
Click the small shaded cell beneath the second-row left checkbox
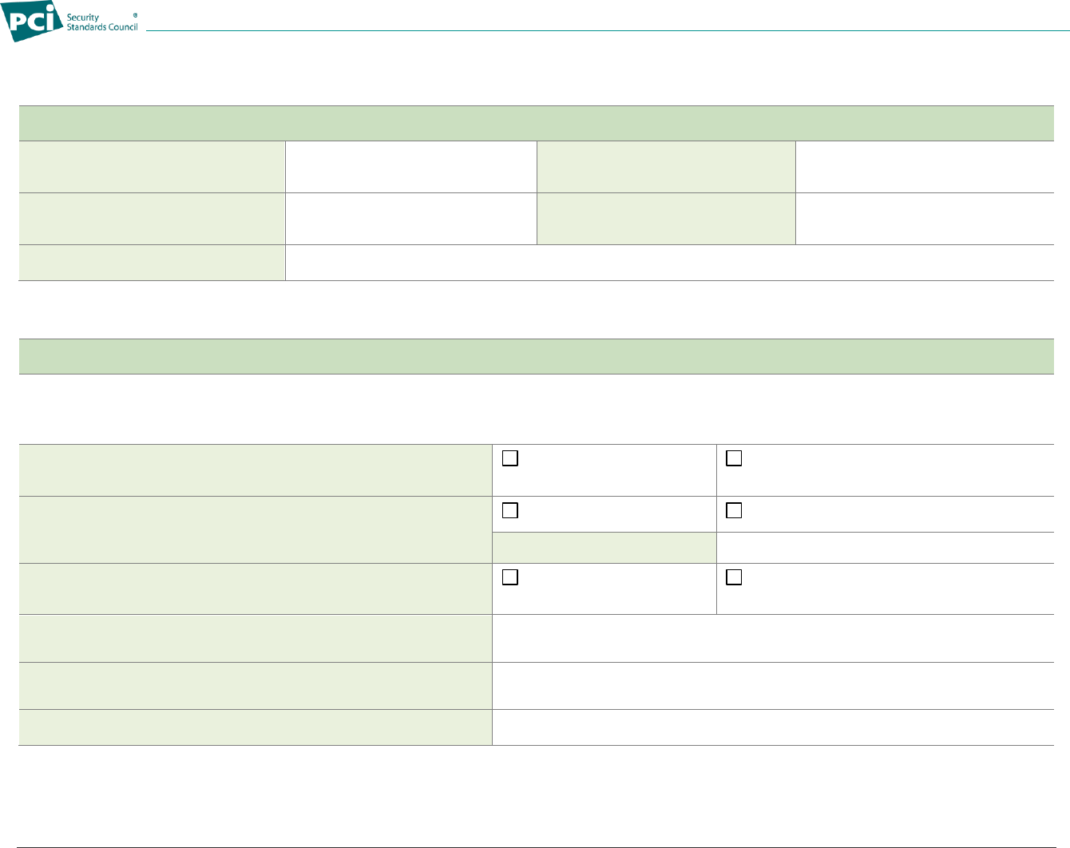604,548
